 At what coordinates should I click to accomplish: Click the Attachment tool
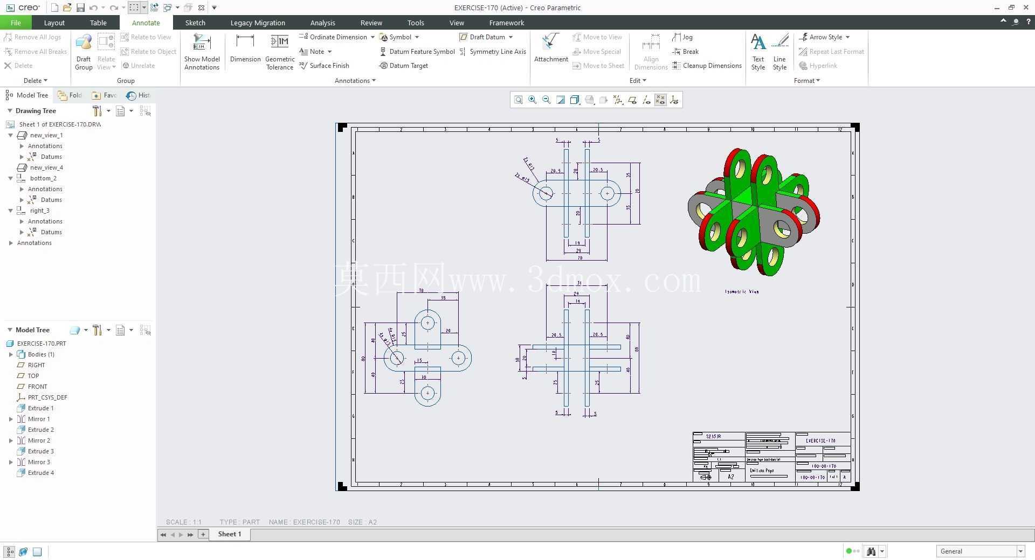point(551,48)
